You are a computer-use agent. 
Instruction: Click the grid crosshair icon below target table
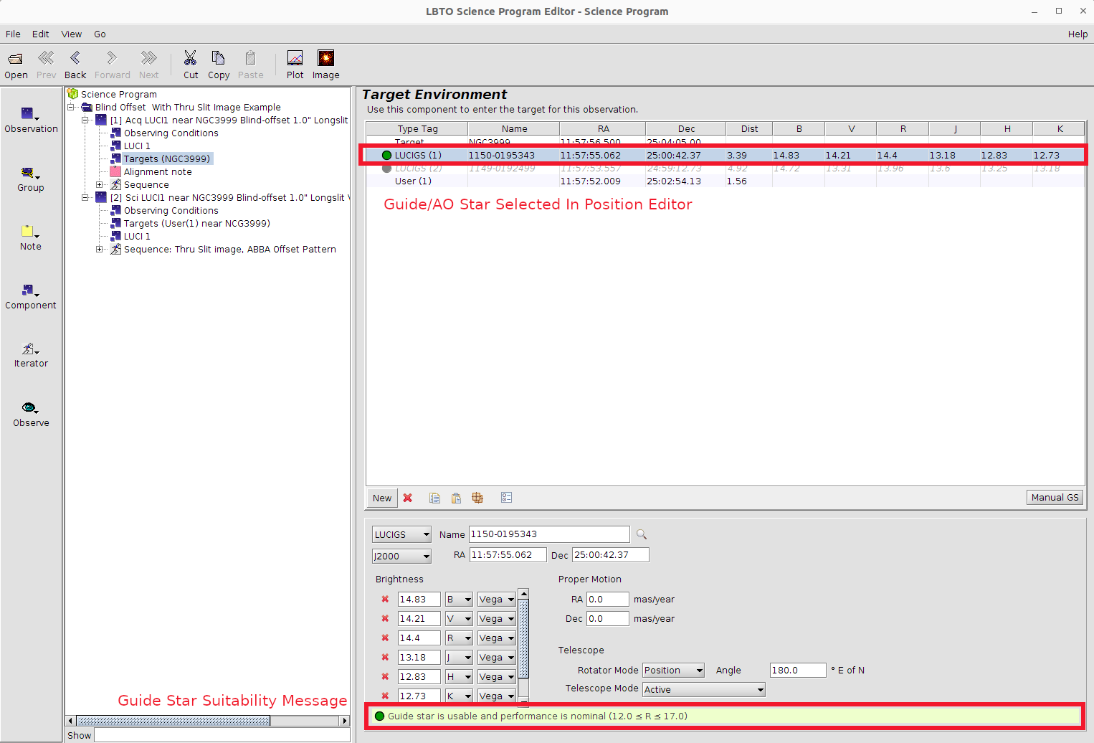point(477,498)
